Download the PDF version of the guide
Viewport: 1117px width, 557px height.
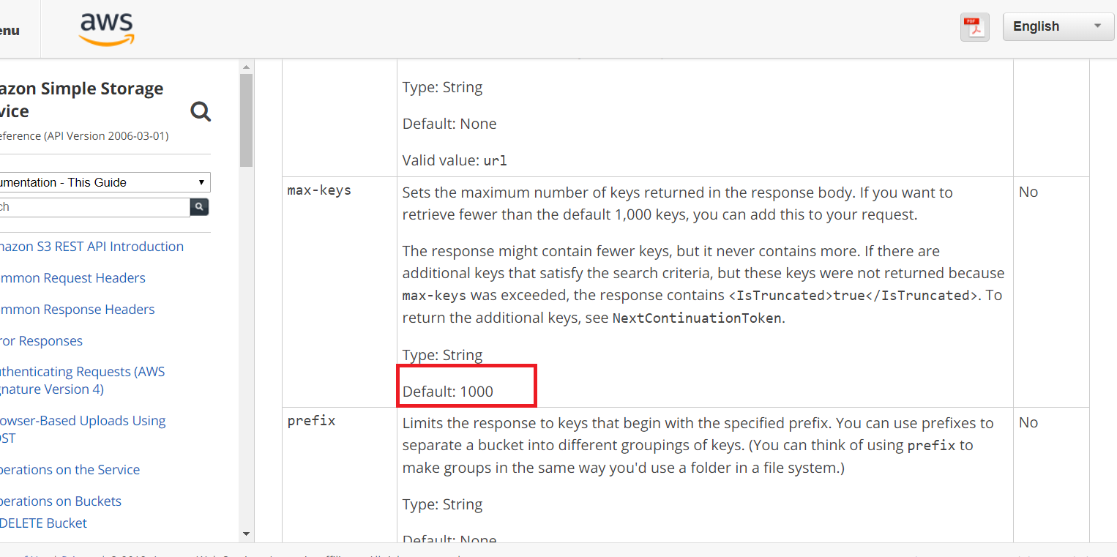pyautogui.click(x=974, y=26)
